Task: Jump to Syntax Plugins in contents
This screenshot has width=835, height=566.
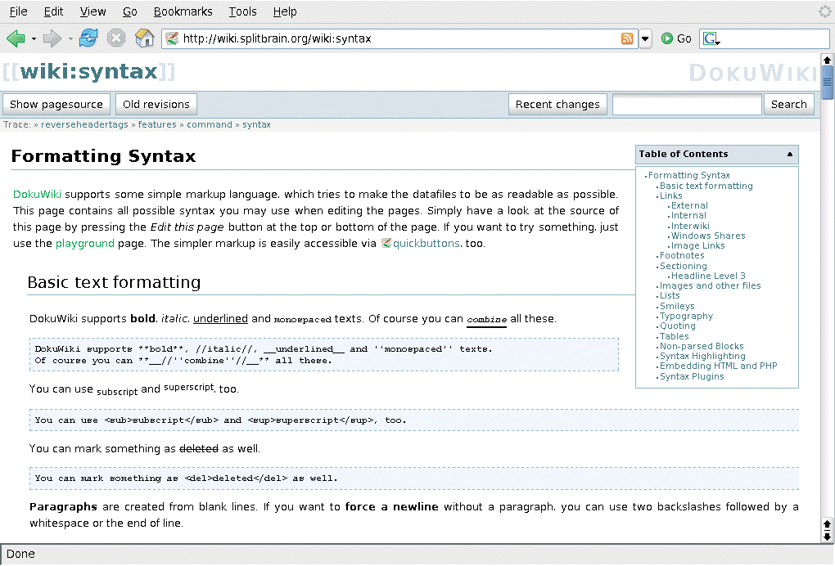Action: click(x=692, y=376)
